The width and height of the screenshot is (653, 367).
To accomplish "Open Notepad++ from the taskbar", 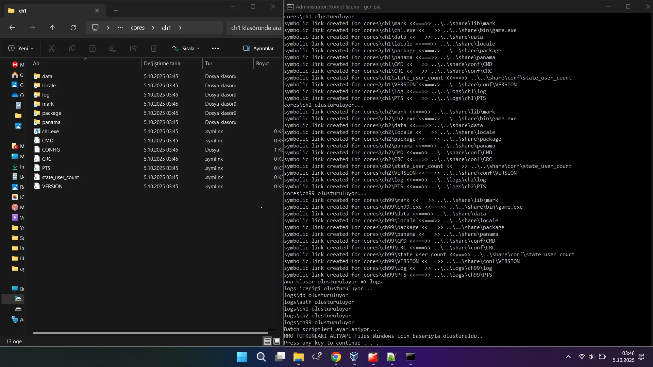I will (391, 357).
